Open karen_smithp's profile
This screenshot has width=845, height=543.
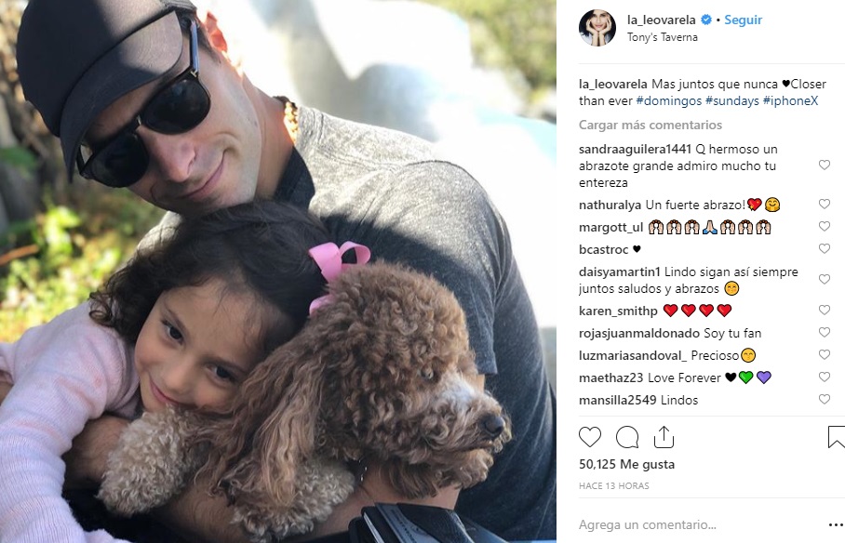coord(618,311)
